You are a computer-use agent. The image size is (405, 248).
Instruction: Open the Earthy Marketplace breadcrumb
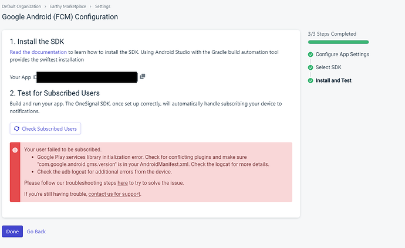click(68, 6)
